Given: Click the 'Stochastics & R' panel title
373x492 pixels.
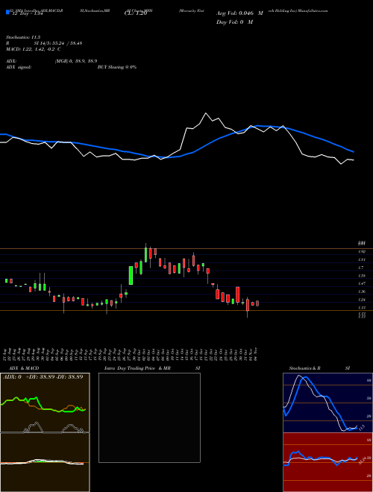Looking at the screenshot, I should [x=304, y=368].
